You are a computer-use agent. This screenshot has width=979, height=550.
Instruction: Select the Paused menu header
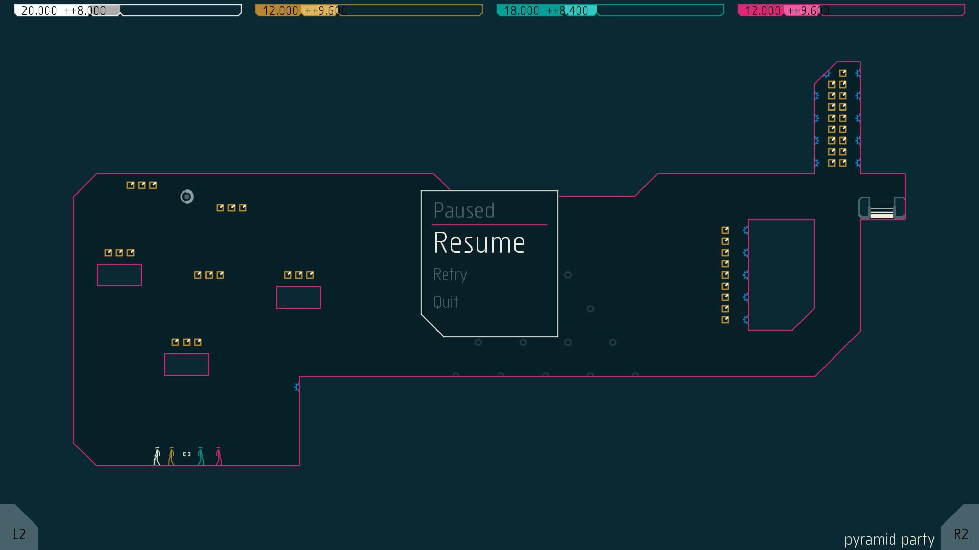coord(464,210)
